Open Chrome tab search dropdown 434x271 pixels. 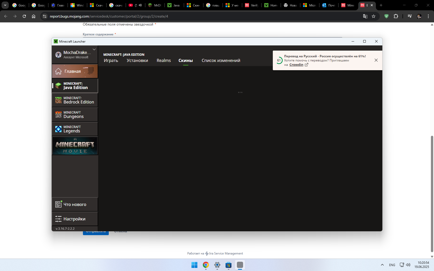coord(5,5)
